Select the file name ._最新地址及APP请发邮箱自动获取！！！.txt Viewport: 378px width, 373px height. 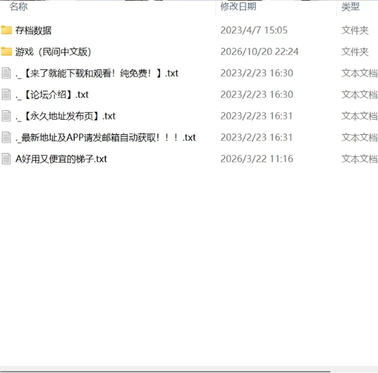[106, 138]
